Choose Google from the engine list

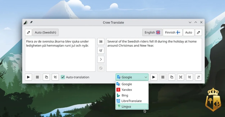tap(132, 84)
